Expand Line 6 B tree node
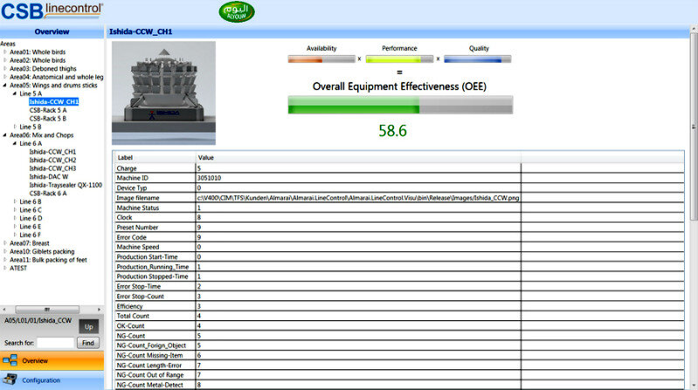The width and height of the screenshot is (698, 390). pyautogui.click(x=14, y=202)
